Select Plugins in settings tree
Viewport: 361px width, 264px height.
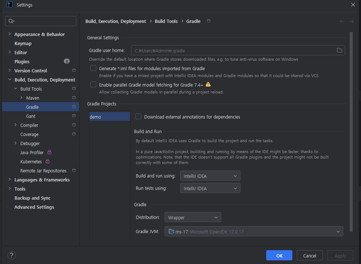pyautogui.click(x=22, y=61)
